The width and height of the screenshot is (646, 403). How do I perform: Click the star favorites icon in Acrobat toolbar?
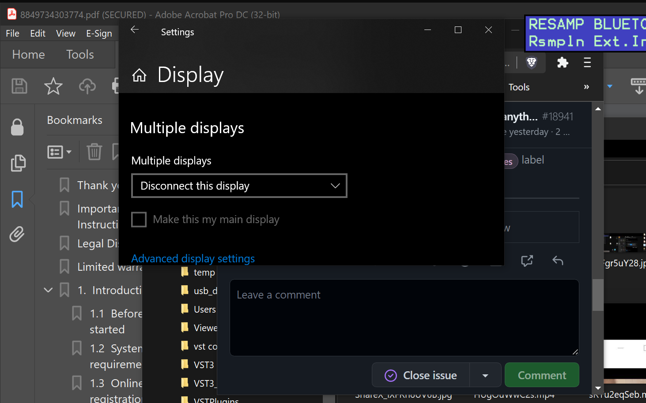tap(53, 86)
